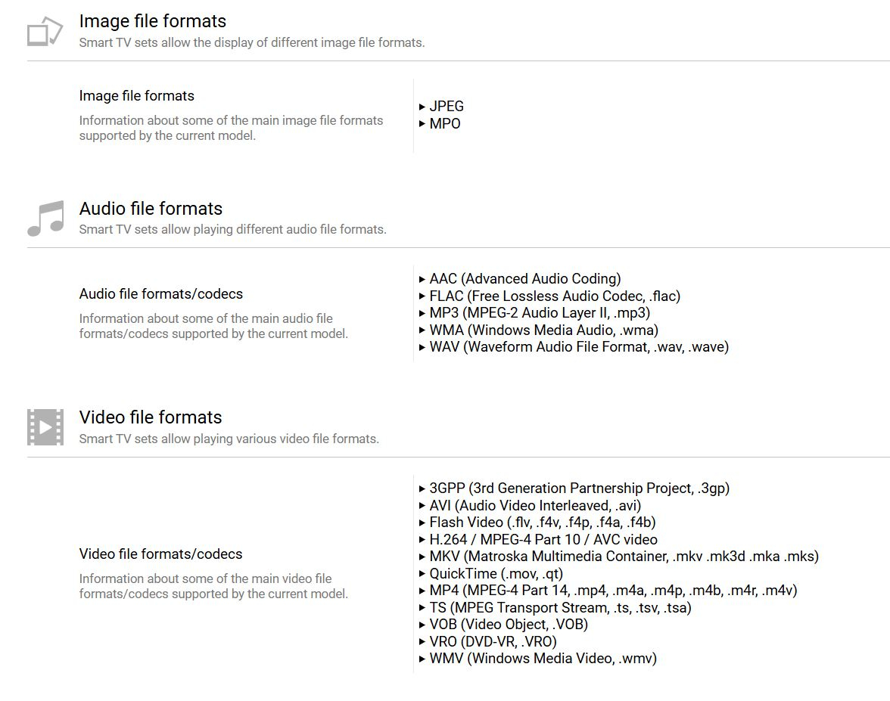890x701 pixels.
Task: Click the AVI Audio Video Interleaved entry
Action: (x=535, y=506)
